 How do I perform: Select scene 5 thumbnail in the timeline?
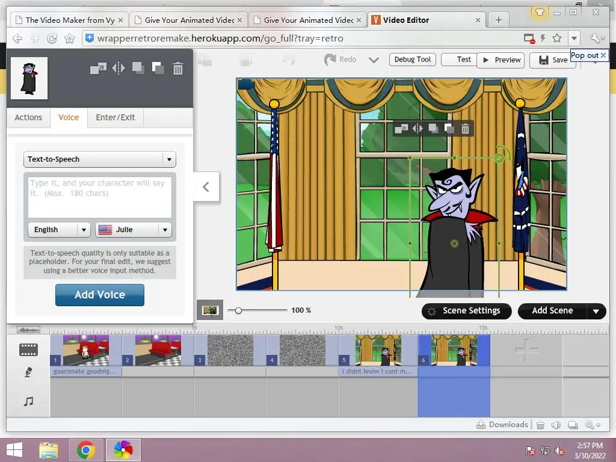tap(378, 351)
